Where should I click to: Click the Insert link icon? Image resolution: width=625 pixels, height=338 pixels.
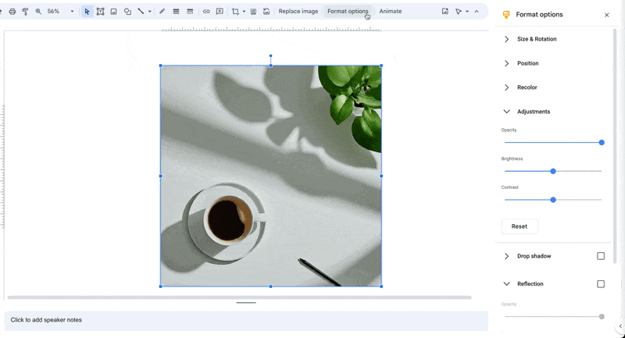(x=206, y=12)
